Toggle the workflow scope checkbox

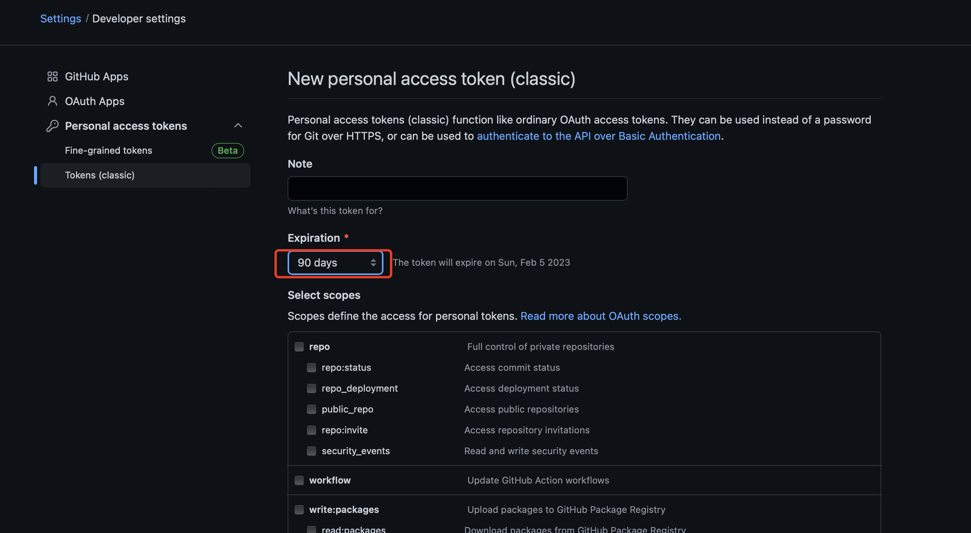[x=299, y=480]
